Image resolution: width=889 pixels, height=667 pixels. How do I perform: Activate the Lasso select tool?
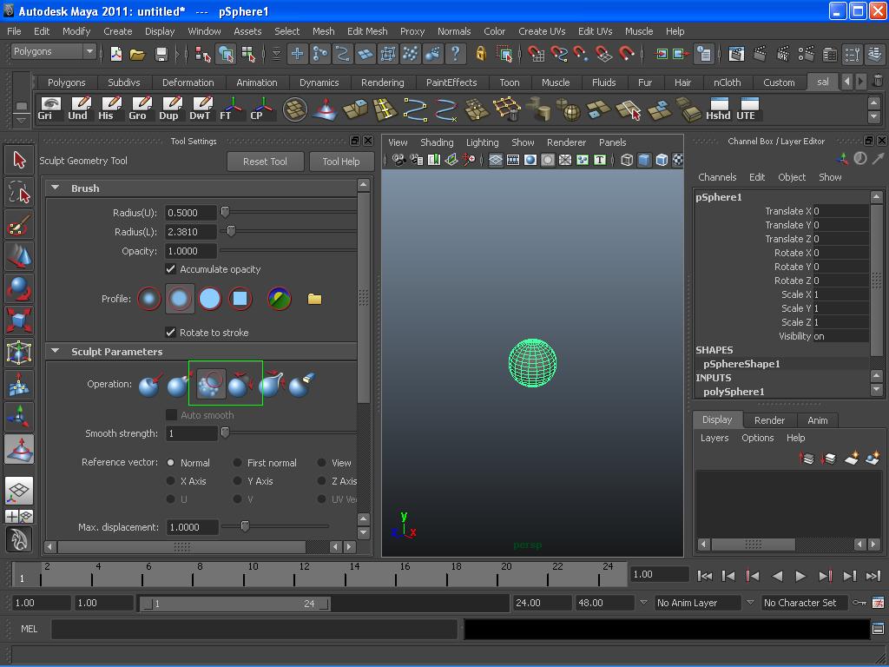click(x=19, y=192)
